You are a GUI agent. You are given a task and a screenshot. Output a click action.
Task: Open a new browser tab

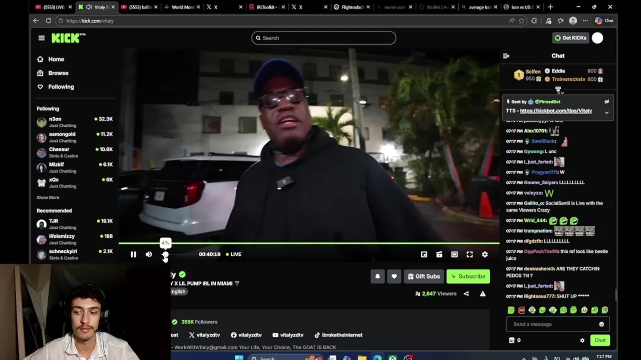(x=550, y=7)
